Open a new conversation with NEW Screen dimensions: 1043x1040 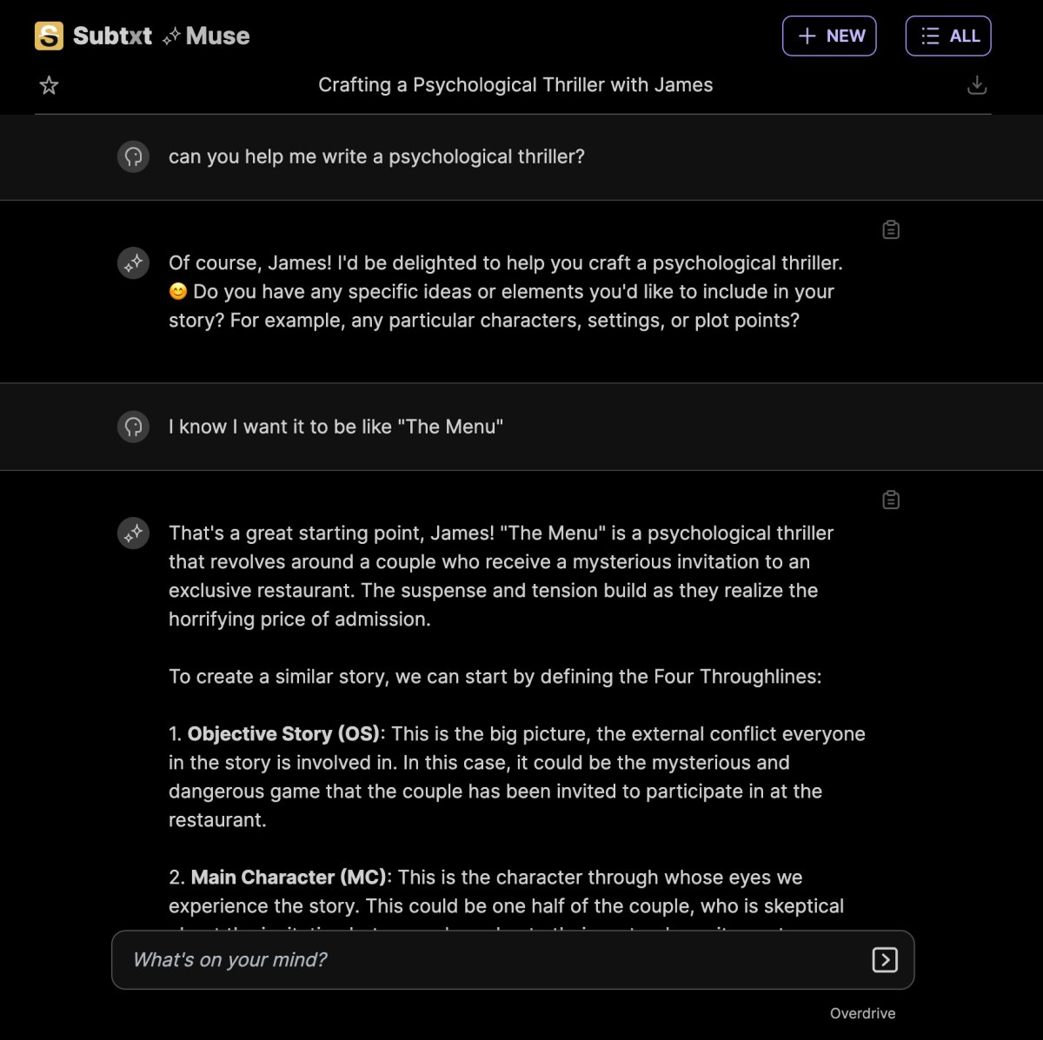point(829,36)
